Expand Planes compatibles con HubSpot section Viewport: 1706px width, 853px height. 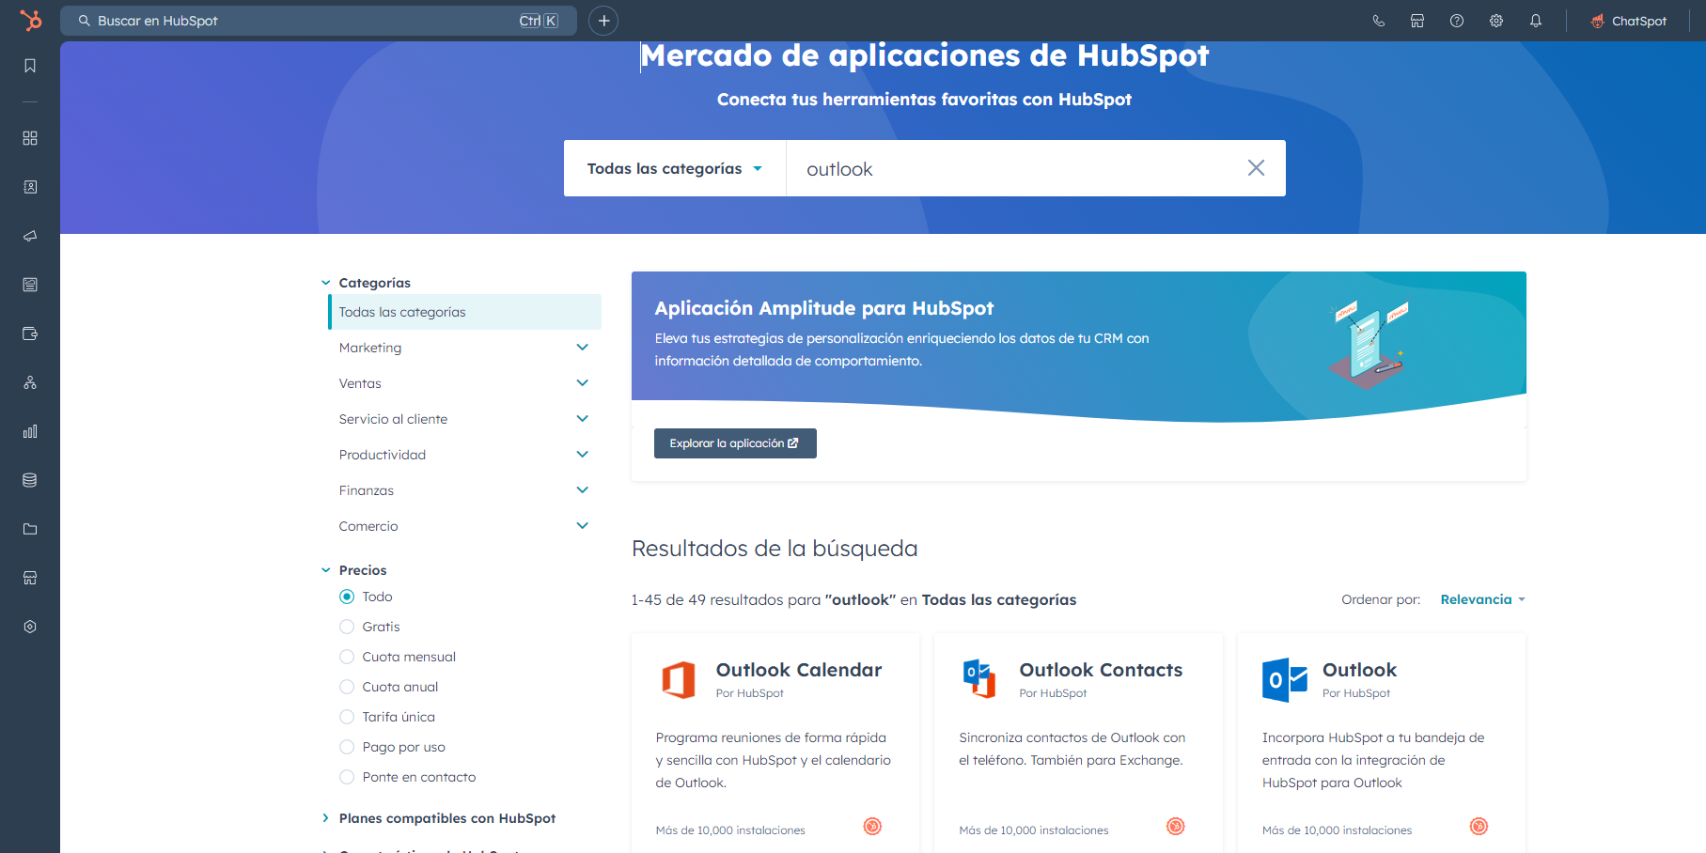tap(325, 818)
